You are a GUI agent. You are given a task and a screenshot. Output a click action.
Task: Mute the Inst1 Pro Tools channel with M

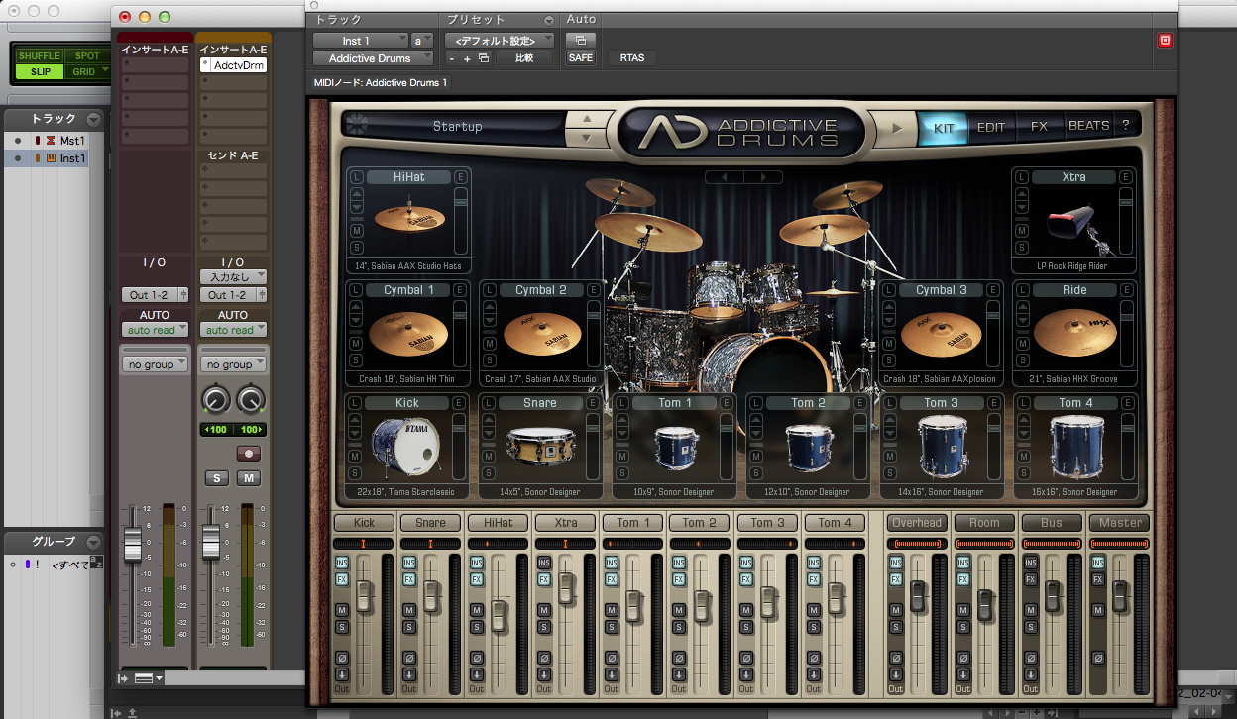pyautogui.click(x=248, y=478)
